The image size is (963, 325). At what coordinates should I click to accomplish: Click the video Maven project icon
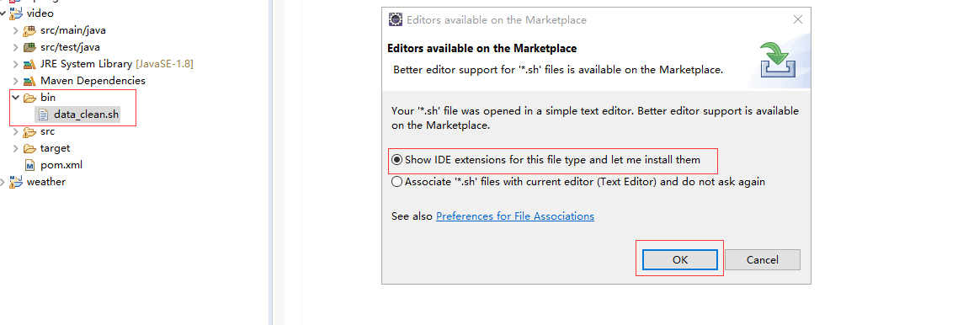16,13
